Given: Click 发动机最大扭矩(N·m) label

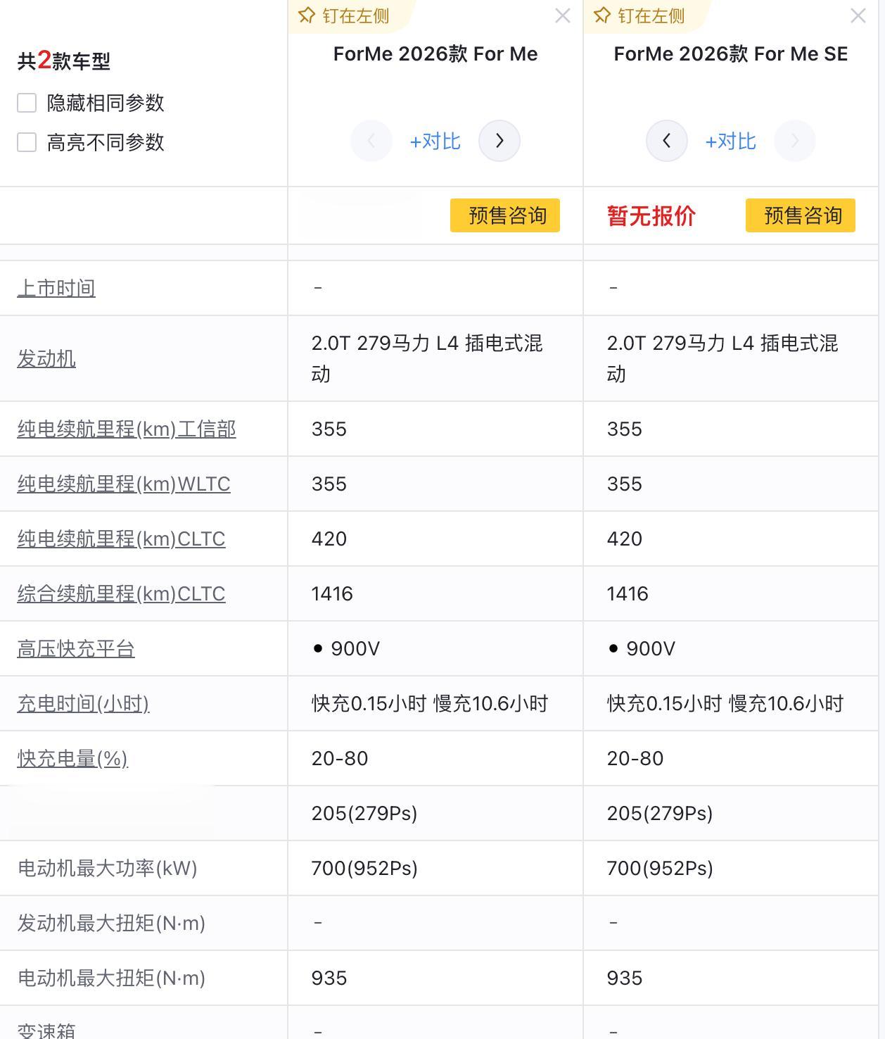Looking at the screenshot, I should pos(111,923).
